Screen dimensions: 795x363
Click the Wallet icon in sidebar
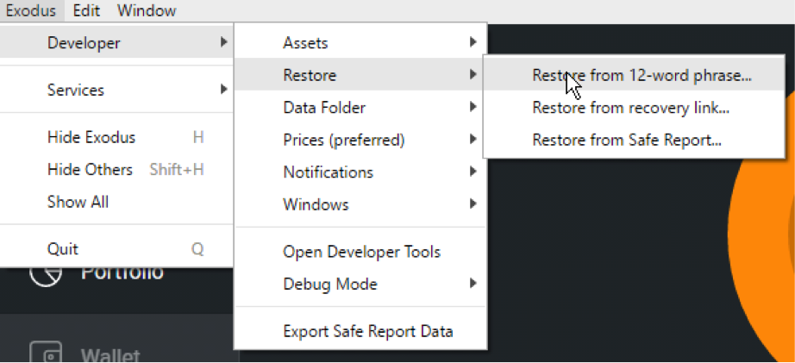pyautogui.click(x=47, y=353)
